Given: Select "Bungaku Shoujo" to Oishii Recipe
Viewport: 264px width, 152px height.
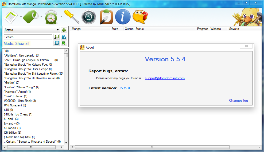Looking at the screenshot, I should (x=28, y=69).
